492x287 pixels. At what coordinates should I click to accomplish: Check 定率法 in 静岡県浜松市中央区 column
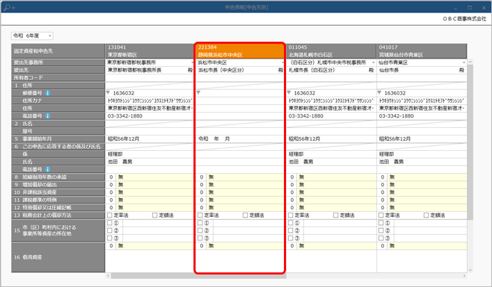click(x=200, y=215)
